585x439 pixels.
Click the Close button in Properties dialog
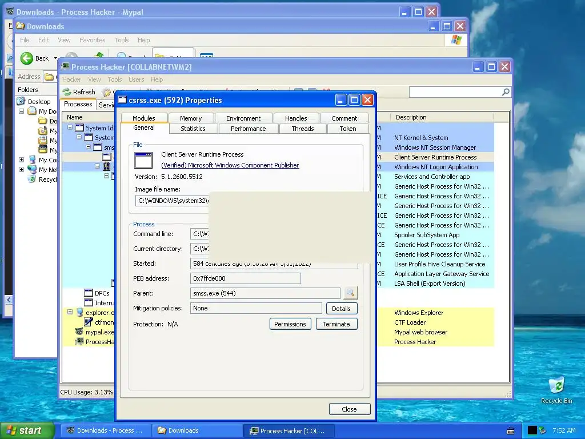(x=349, y=409)
